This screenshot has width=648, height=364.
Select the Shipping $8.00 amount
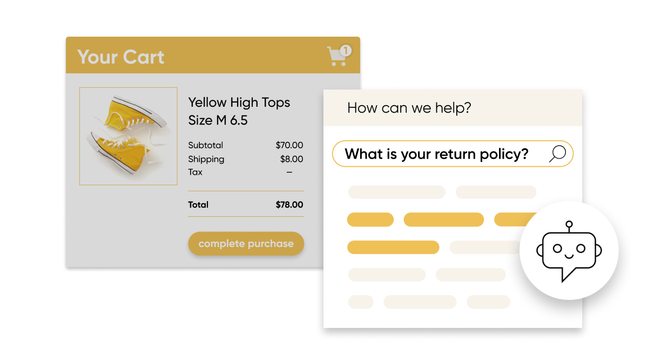point(292,159)
